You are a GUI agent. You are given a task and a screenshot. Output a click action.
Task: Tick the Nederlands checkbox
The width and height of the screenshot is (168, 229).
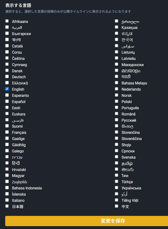coord(116,89)
